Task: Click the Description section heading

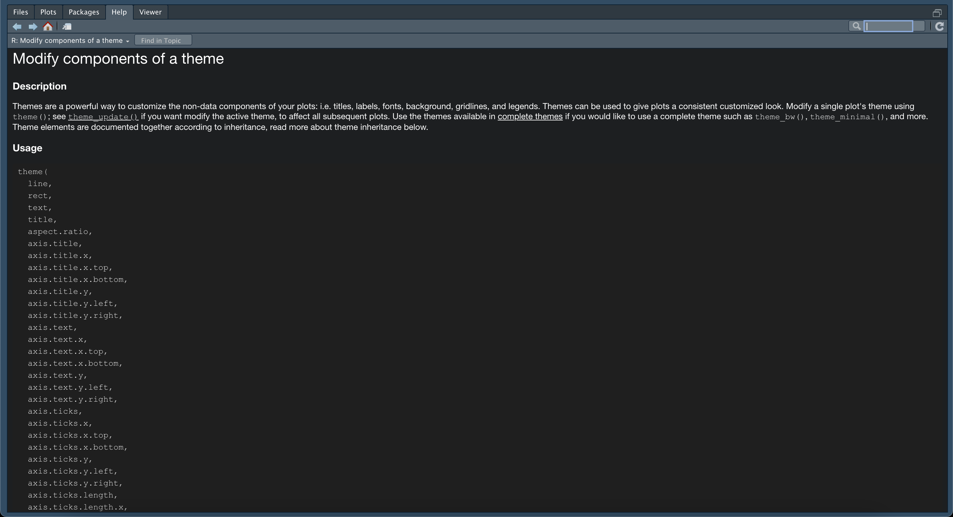Action: click(40, 86)
